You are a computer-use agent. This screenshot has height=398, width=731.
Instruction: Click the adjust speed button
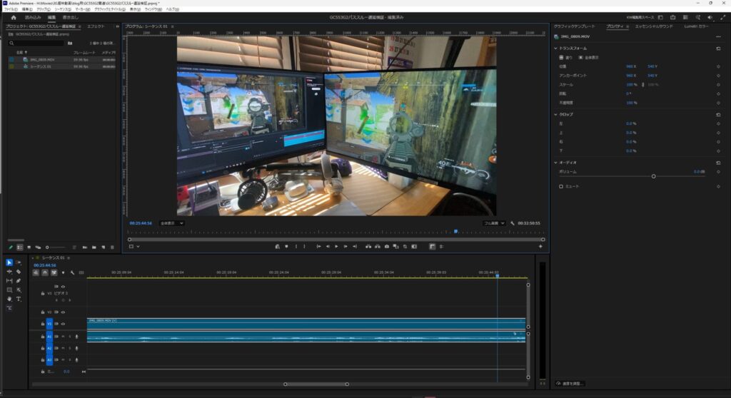(570, 384)
